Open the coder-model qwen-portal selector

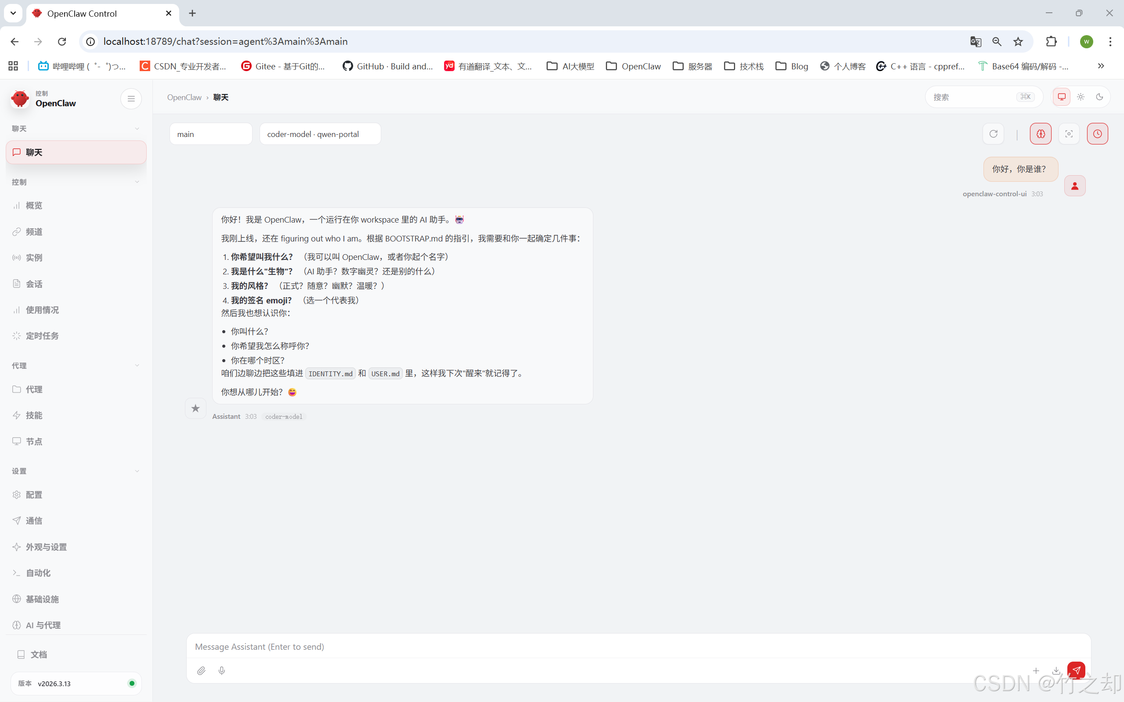click(x=320, y=134)
